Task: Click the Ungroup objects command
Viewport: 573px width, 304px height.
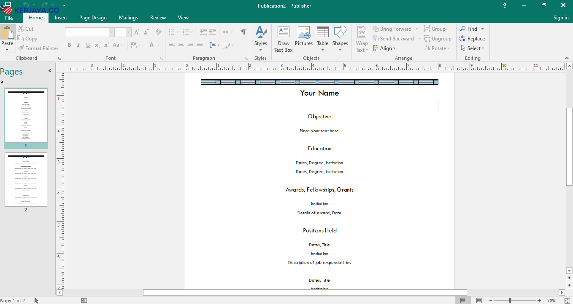Action: click(x=438, y=38)
